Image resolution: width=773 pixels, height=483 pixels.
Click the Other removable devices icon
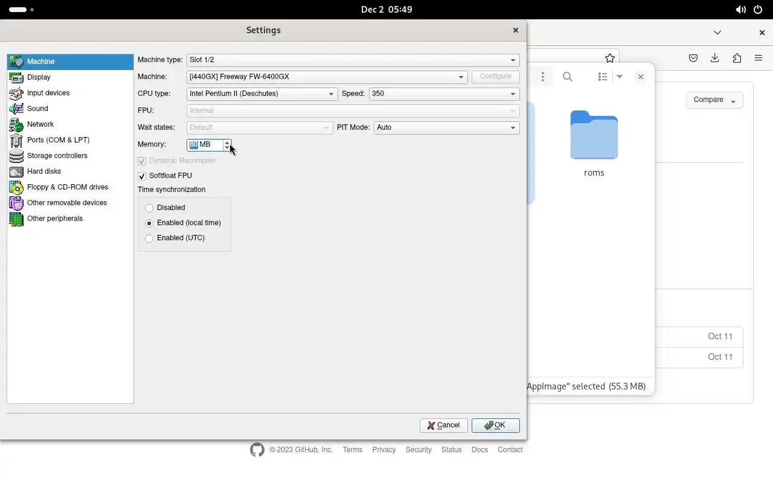pos(16,203)
